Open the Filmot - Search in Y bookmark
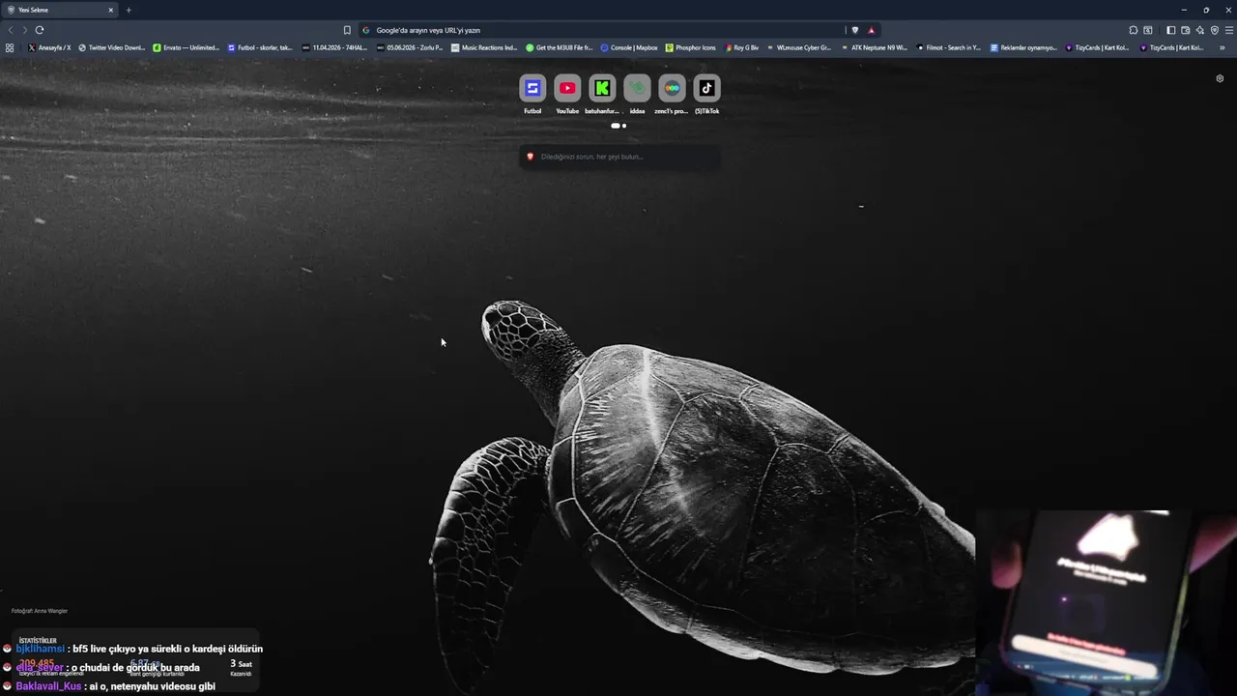Screen dimensions: 1237x696 coord(948,47)
